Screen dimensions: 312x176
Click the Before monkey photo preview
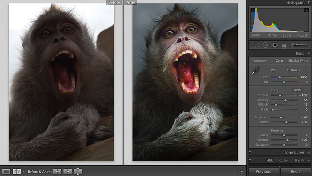click(61, 82)
